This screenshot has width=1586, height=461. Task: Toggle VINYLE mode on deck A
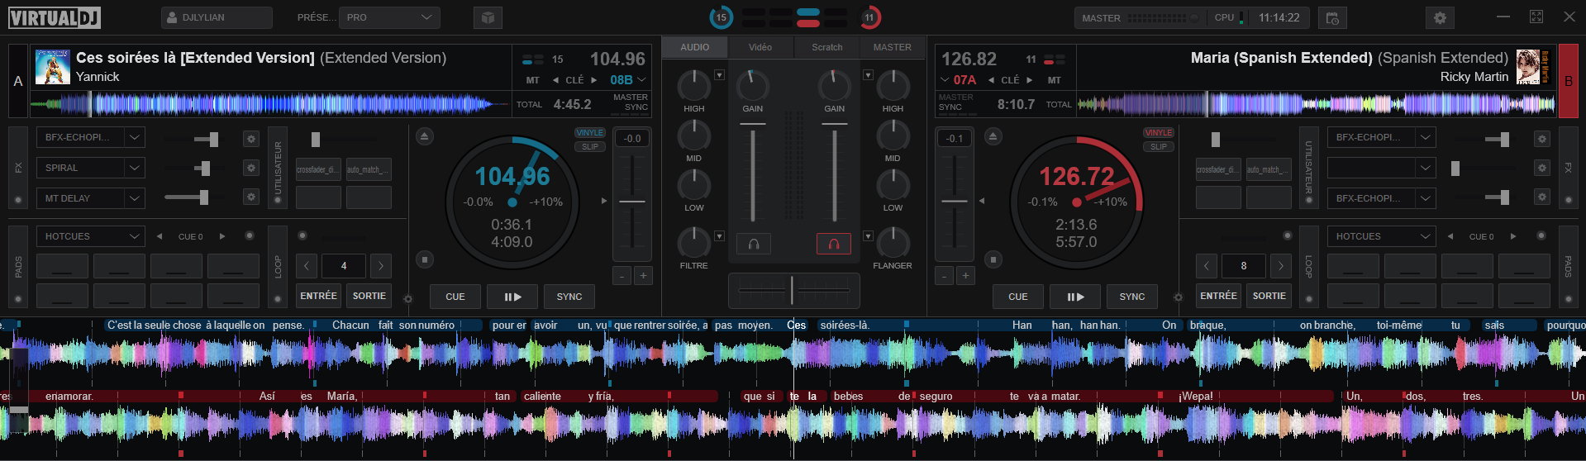pyautogui.click(x=589, y=133)
